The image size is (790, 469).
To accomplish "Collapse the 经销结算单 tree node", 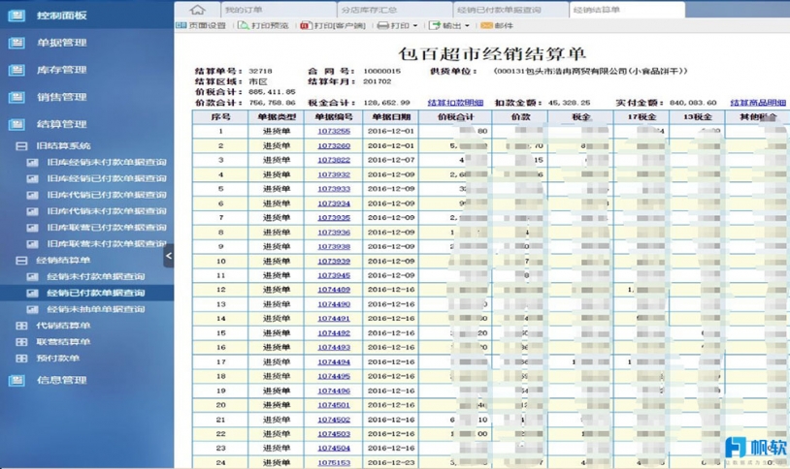I will coord(21,260).
